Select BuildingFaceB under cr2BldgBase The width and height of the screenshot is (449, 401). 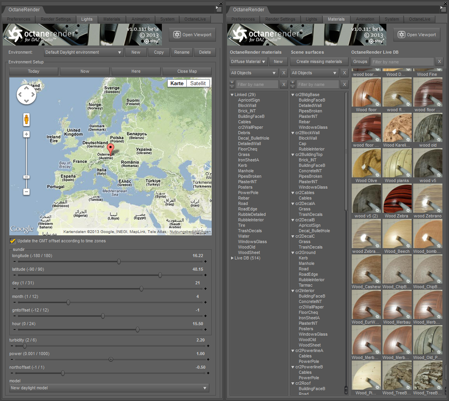pyautogui.click(x=312, y=100)
